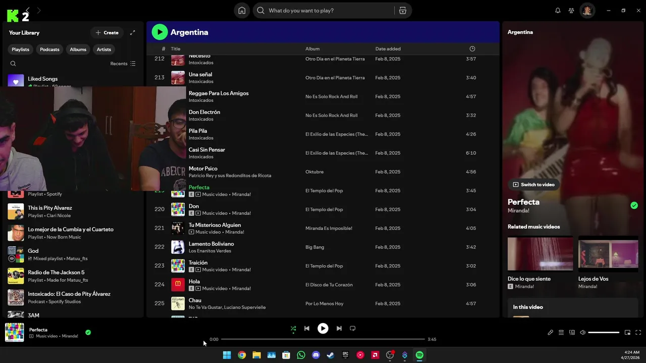Viewport: 646px width, 363px height.
Task: Open artist Los Enanitos Verdes
Action: pos(210,251)
